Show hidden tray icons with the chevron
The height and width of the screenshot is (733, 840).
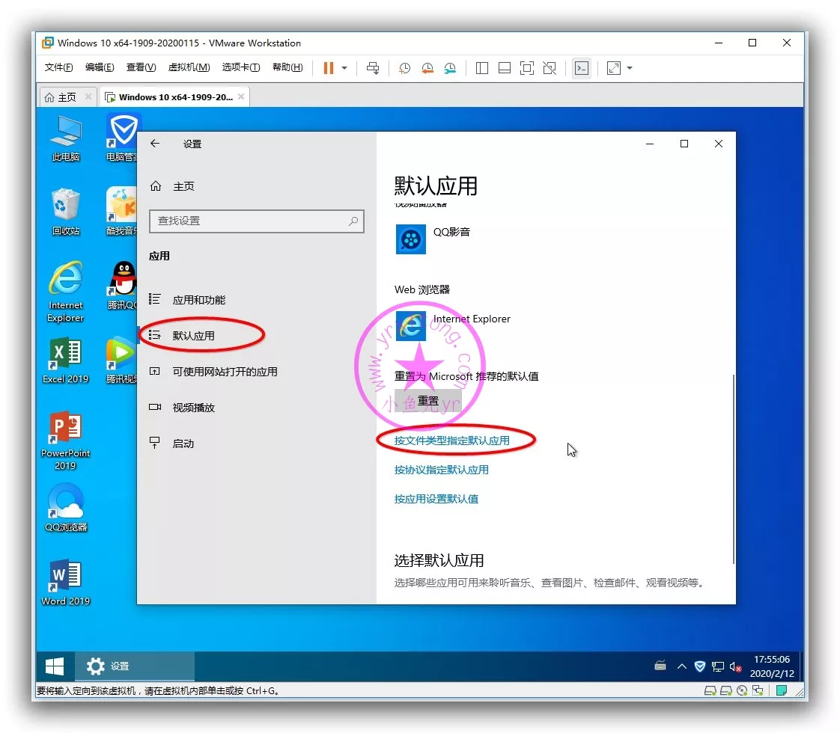pyautogui.click(x=681, y=666)
